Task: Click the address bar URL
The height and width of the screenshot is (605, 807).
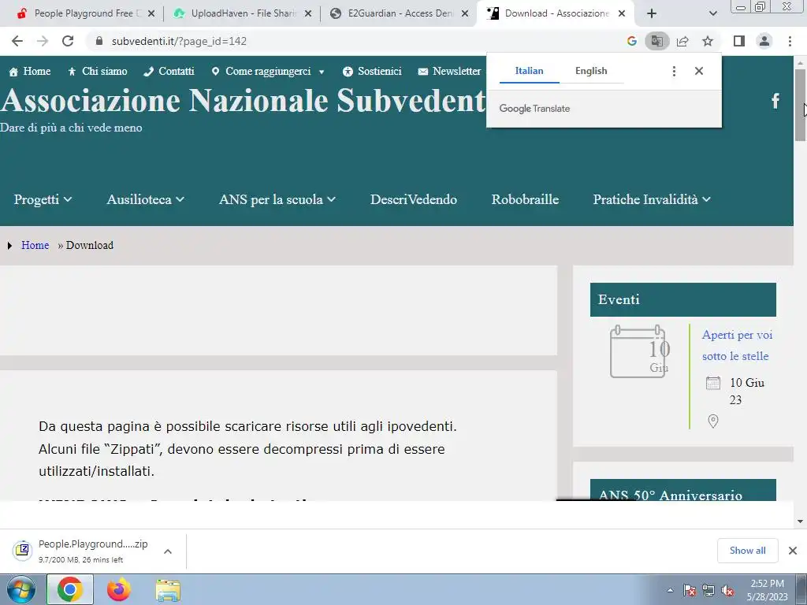Action: click(179, 41)
